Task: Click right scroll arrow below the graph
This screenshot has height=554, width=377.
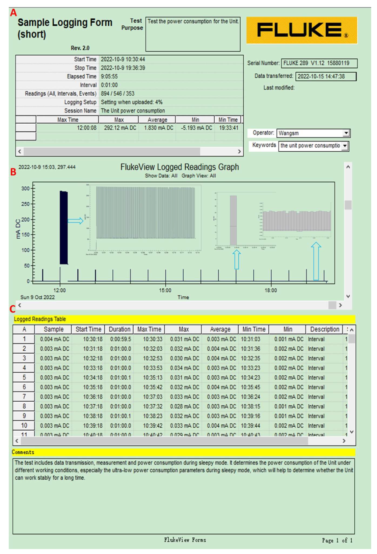Action: tap(340, 305)
